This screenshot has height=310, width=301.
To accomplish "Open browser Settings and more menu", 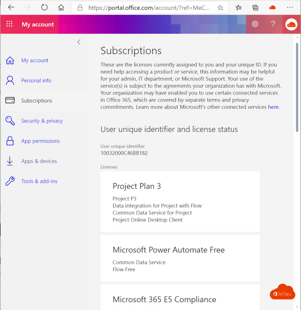I will pos(290,8).
